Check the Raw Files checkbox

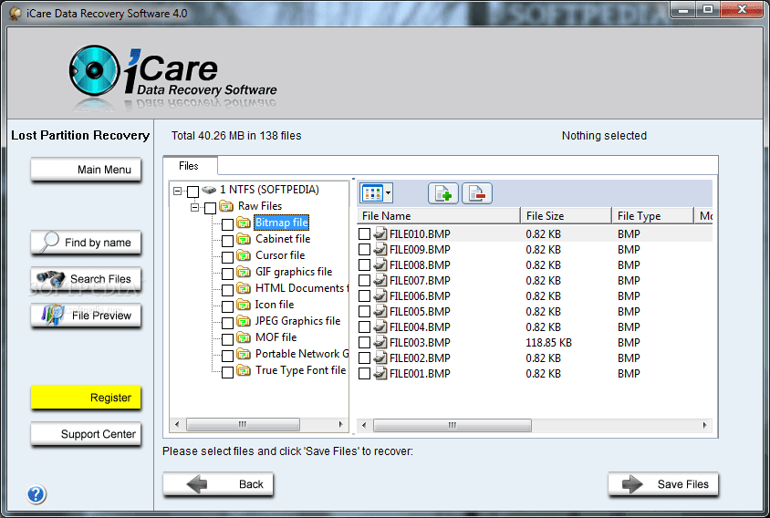pyautogui.click(x=210, y=208)
